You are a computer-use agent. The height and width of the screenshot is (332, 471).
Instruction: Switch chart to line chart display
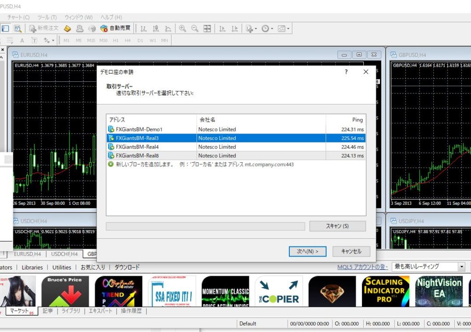(168, 29)
